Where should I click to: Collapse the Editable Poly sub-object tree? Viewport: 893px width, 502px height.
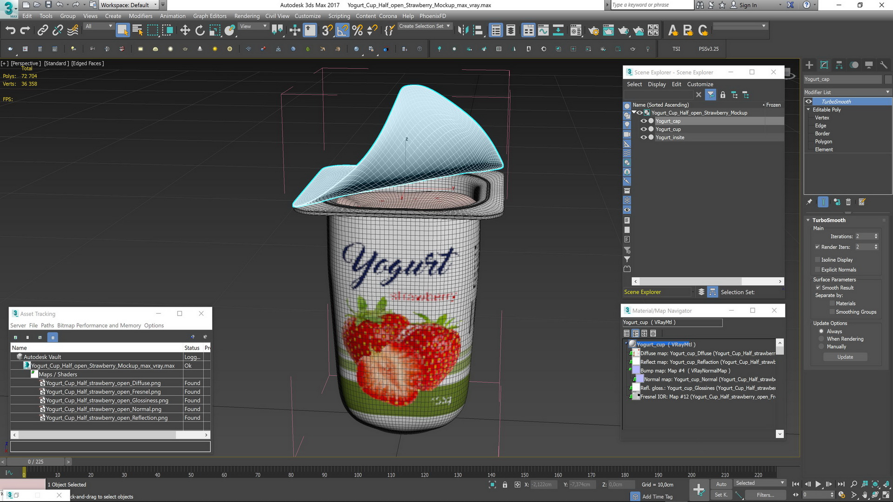pyautogui.click(x=808, y=110)
